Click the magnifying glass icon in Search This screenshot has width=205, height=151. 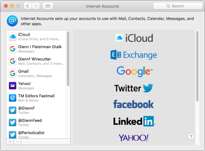[x=168, y=6]
